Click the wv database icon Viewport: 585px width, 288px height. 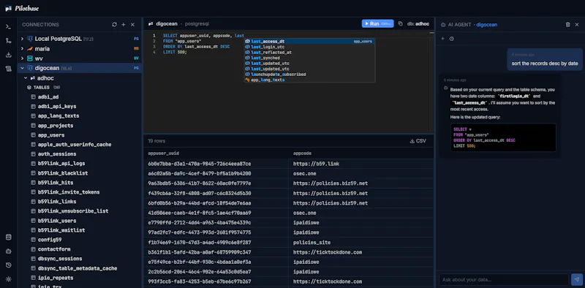pos(30,58)
